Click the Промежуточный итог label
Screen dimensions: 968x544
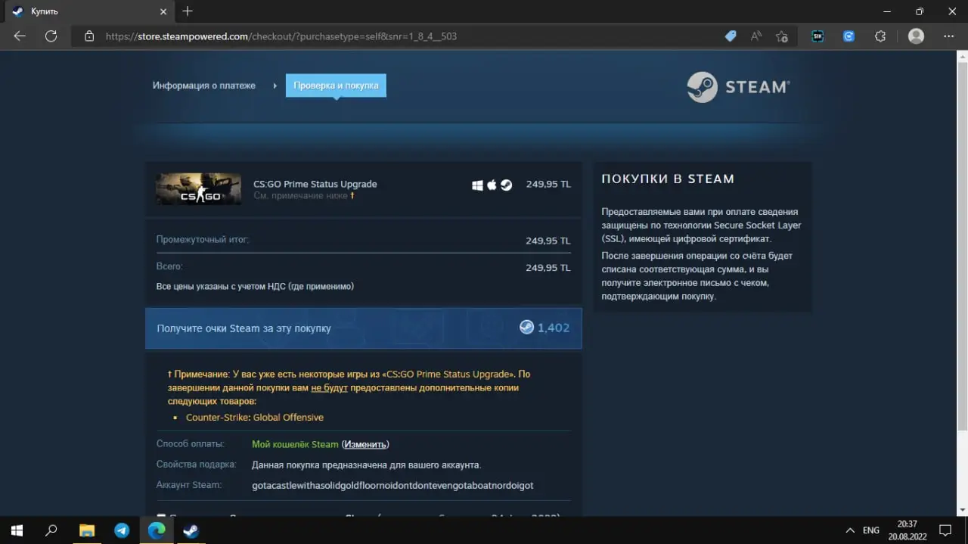(x=203, y=239)
